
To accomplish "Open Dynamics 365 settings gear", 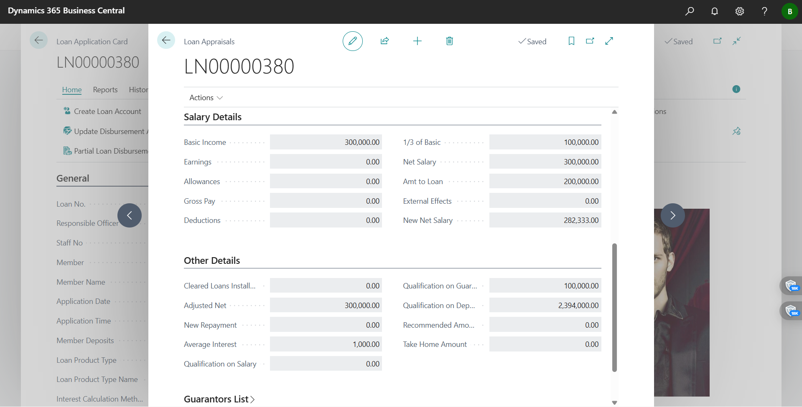I will point(739,11).
